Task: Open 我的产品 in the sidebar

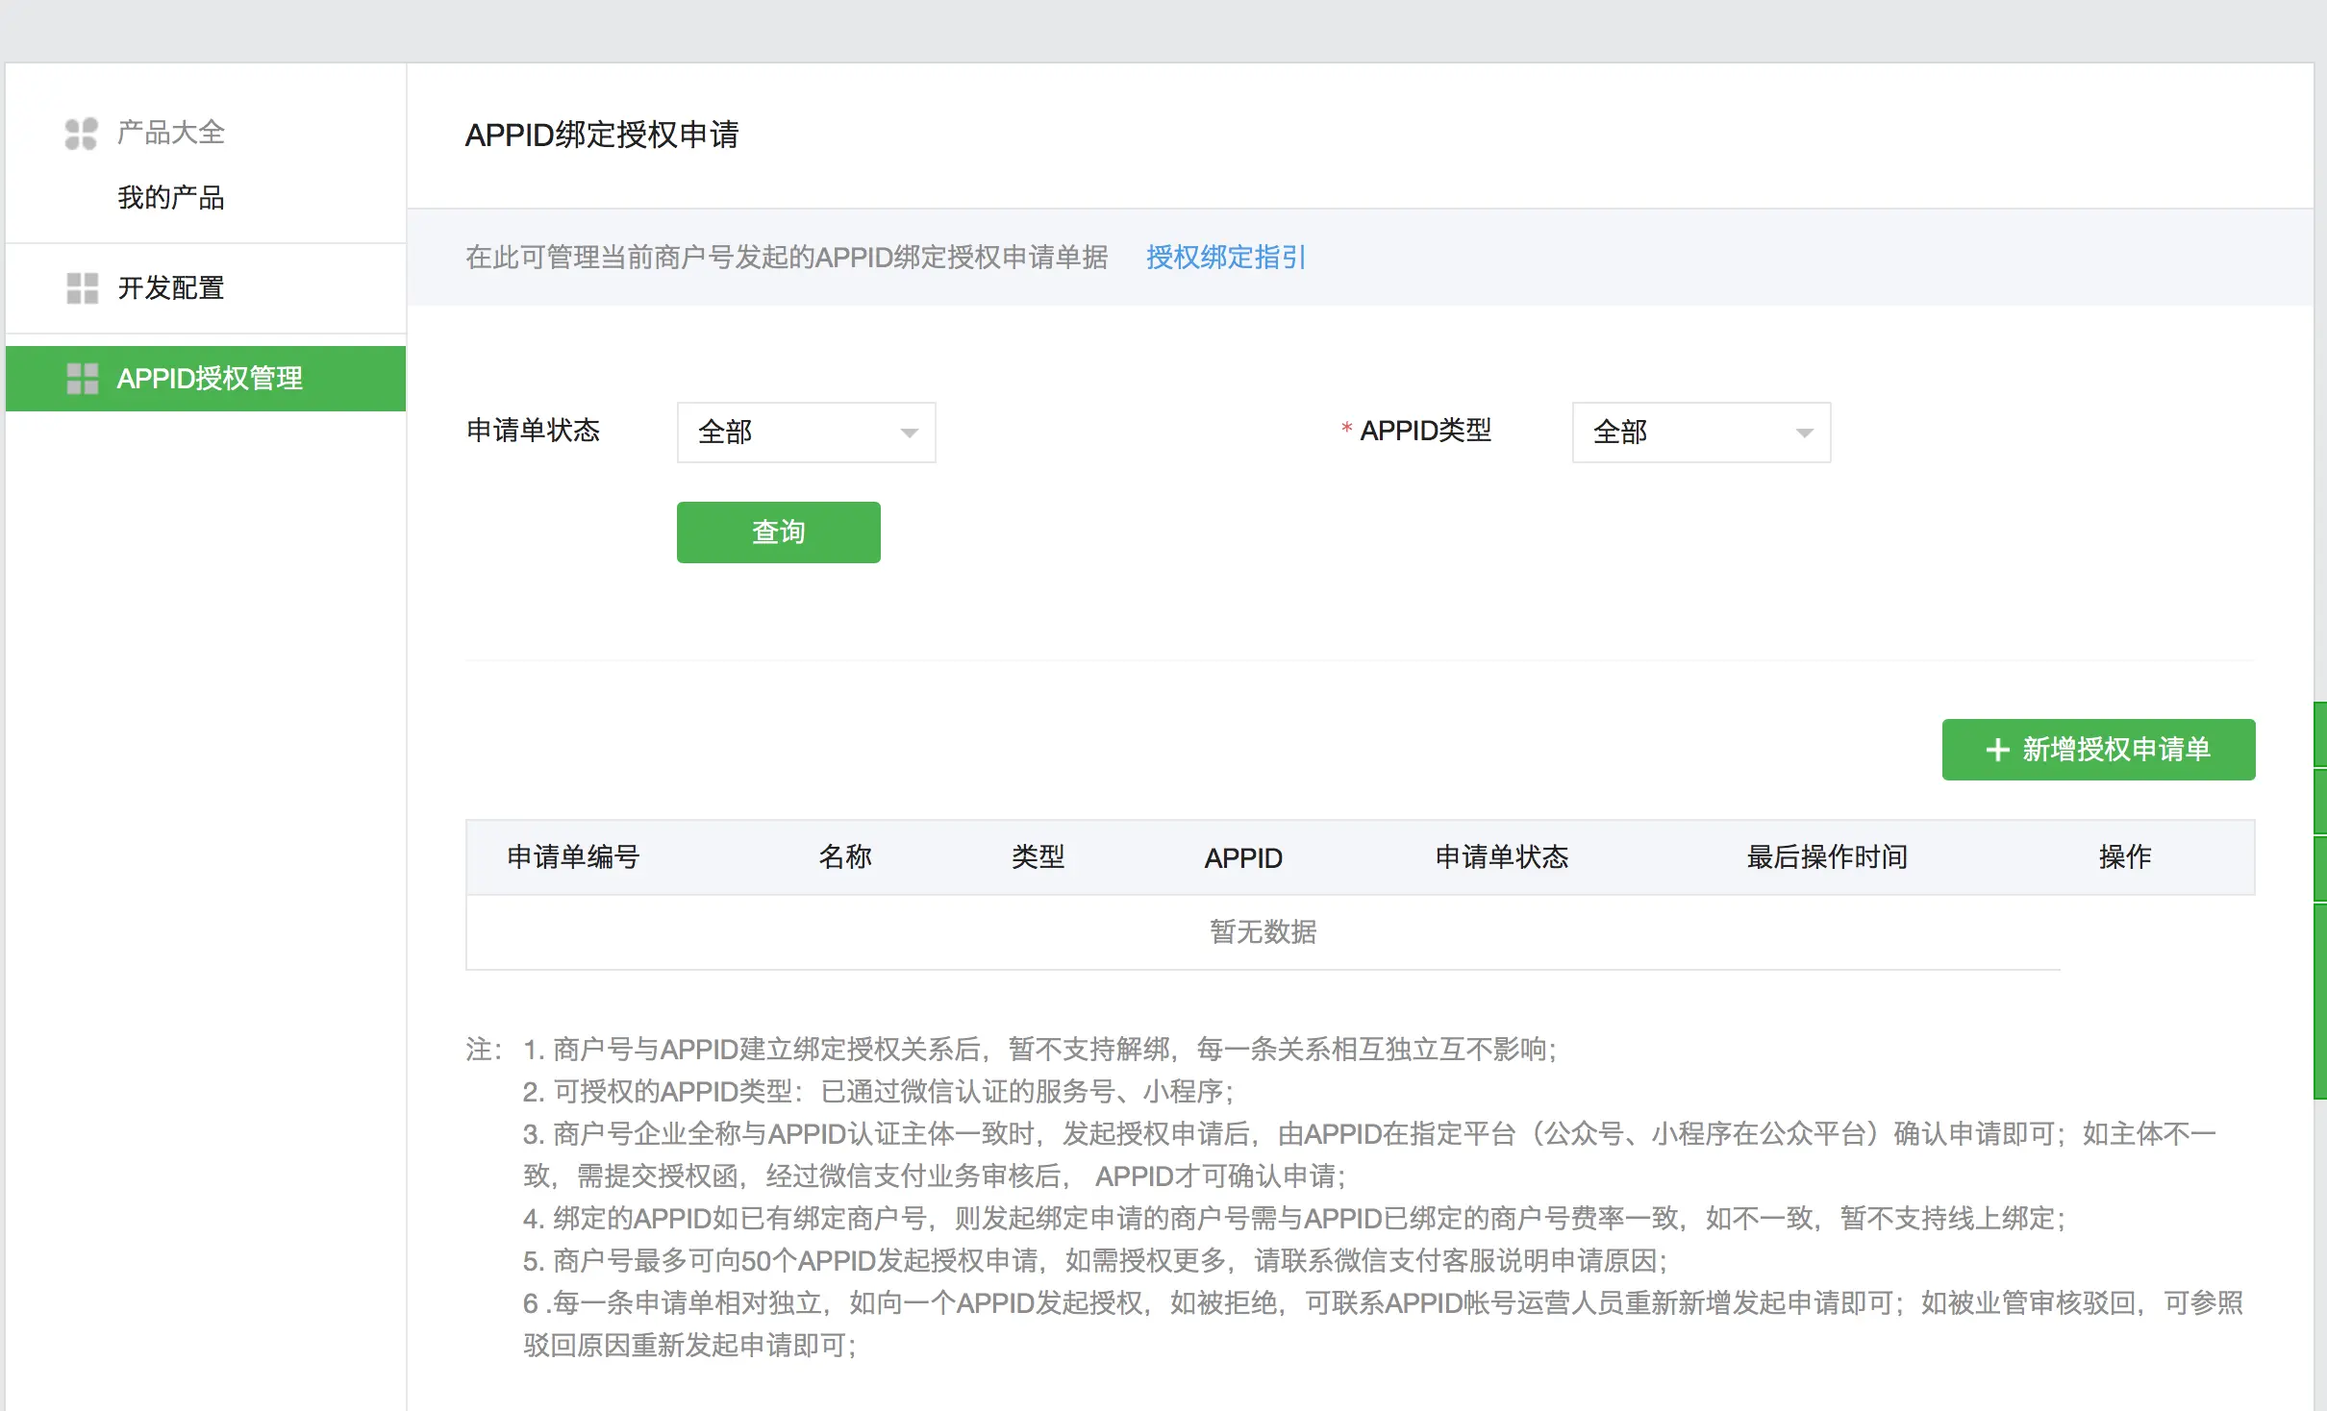Action: pos(170,198)
